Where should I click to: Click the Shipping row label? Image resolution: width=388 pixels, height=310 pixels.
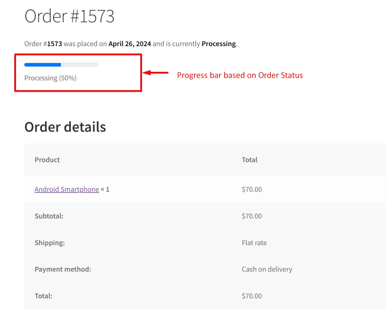coord(50,243)
